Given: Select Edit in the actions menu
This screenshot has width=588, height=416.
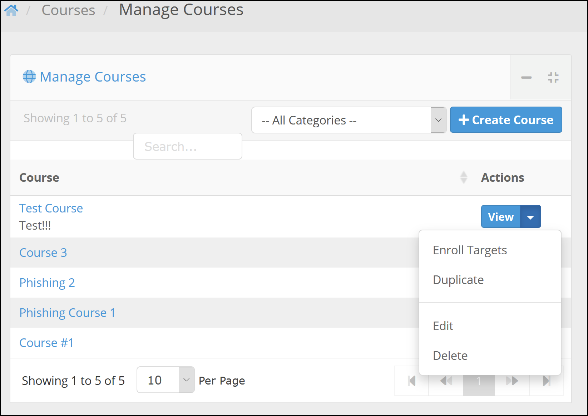Looking at the screenshot, I should pyautogui.click(x=443, y=326).
